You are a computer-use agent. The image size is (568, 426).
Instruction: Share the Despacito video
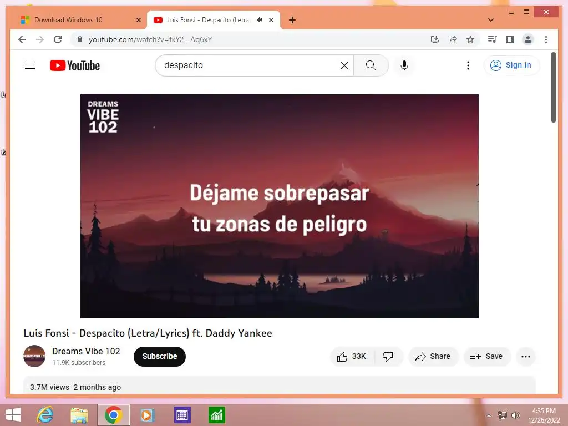pyautogui.click(x=433, y=357)
